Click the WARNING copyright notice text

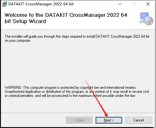pos(77,92)
